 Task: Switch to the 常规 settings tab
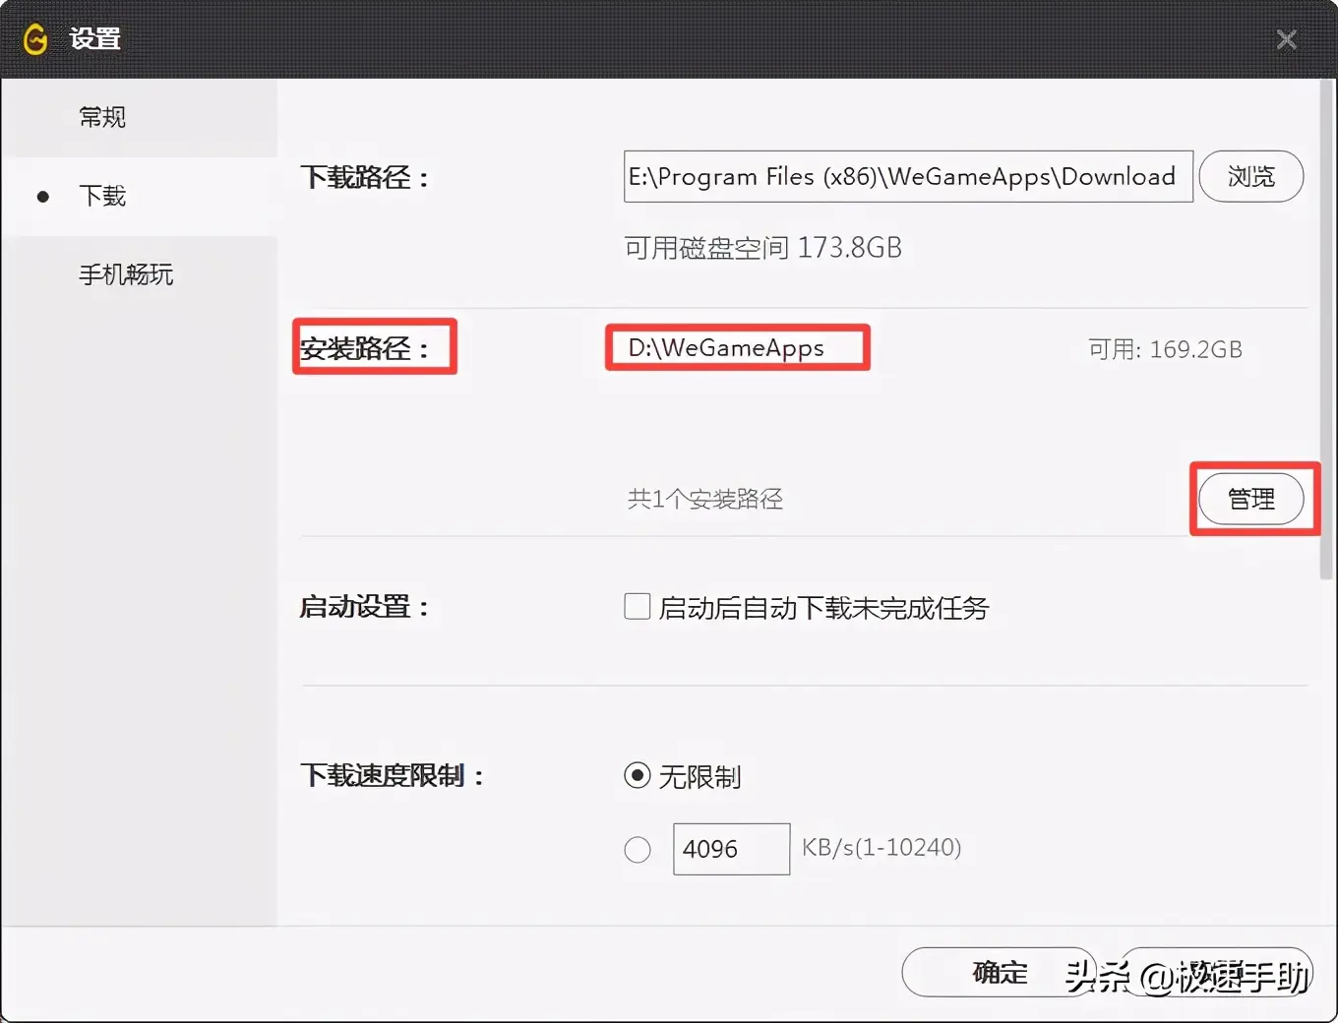coord(101,117)
